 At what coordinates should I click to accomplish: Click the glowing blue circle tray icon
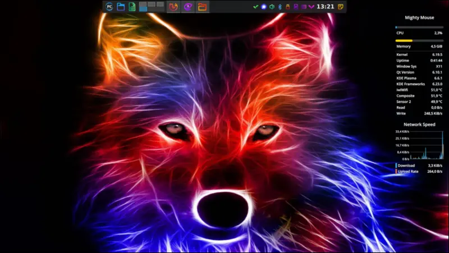(264, 7)
